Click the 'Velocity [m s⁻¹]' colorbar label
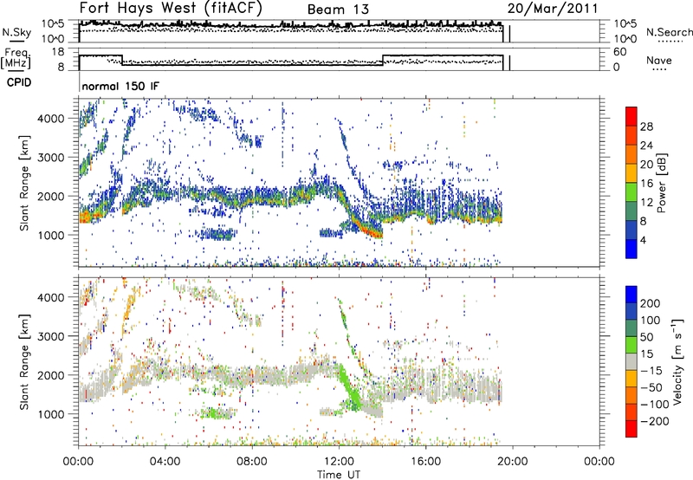Screen dimensions: 693x480 coord(677,362)
